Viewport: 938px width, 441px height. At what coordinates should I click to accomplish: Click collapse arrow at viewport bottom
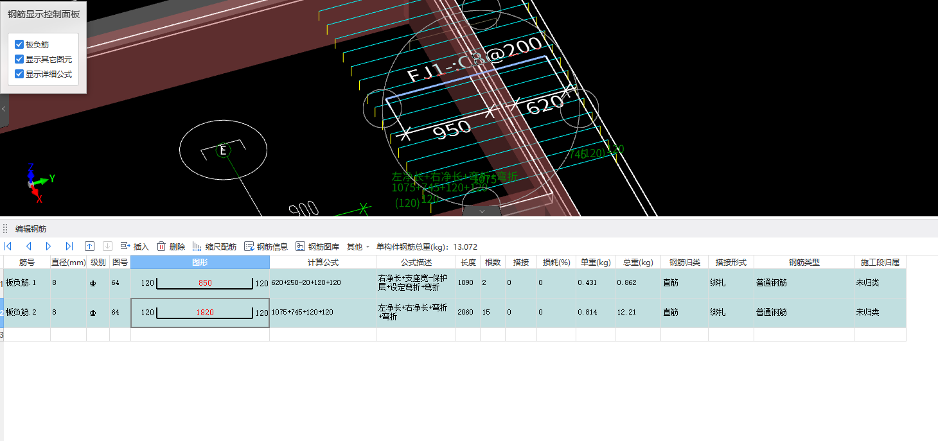pos(482,211)
